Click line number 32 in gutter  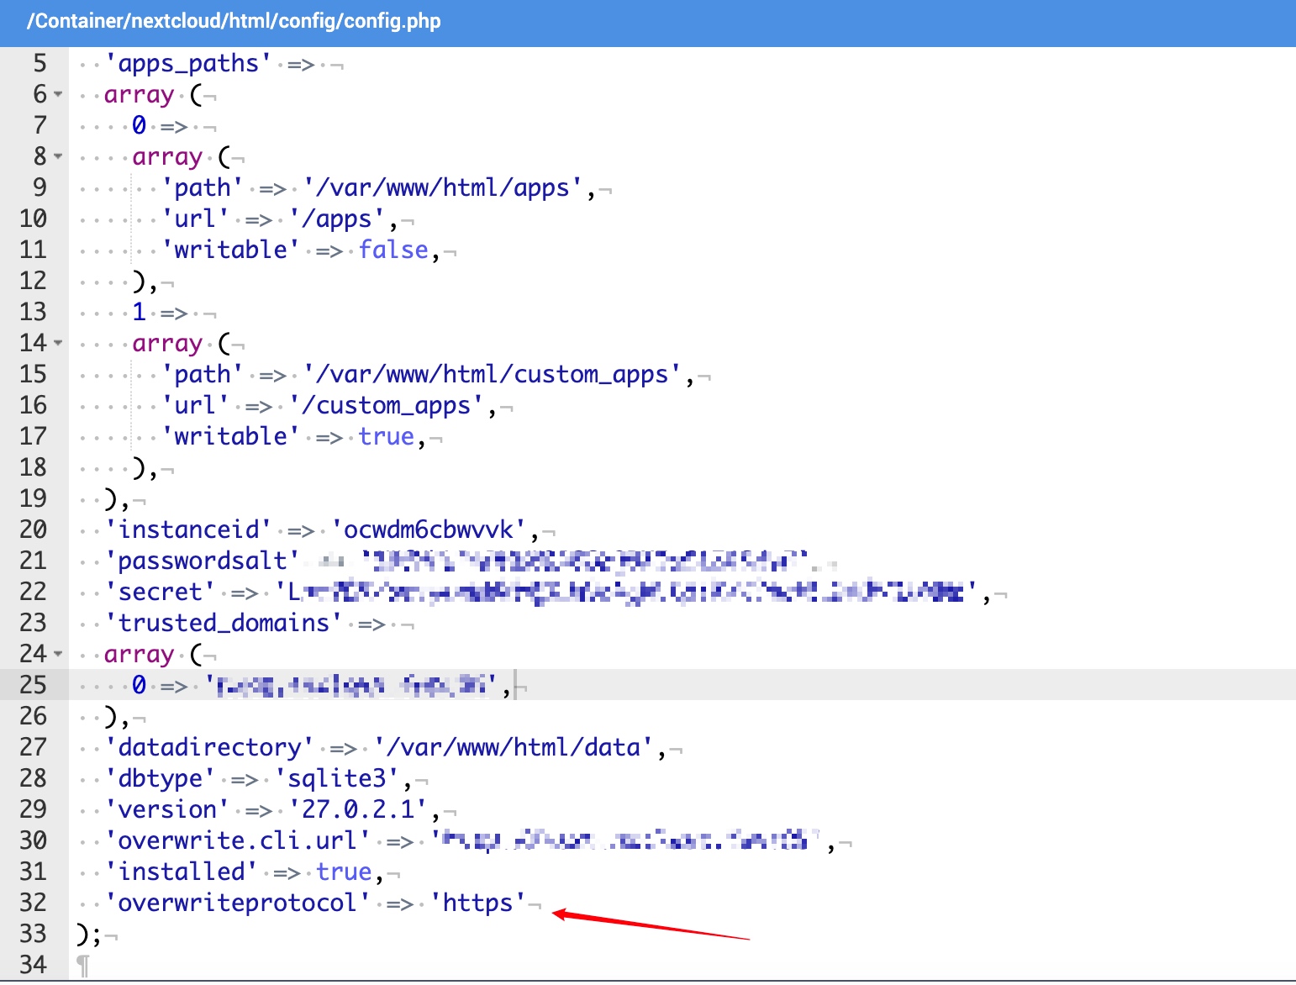point(34,903)
